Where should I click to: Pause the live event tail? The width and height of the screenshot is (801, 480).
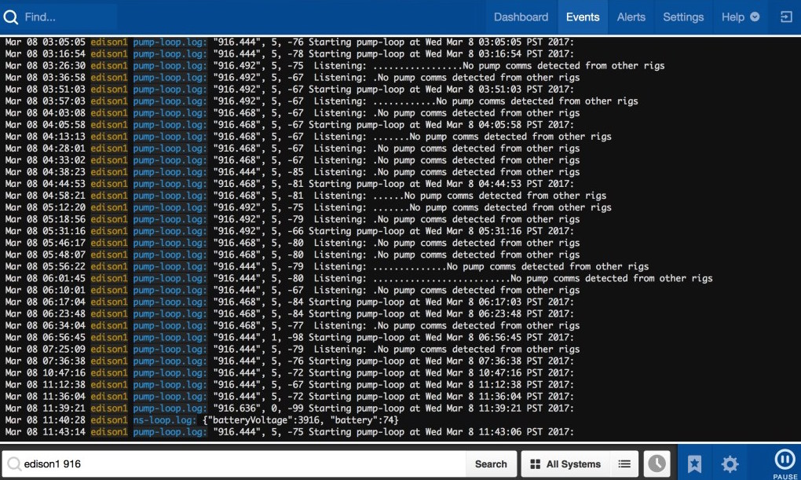click(x=785, y=464)
